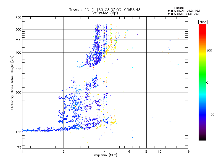
Task: Click the green band of the colorbar near 0
Action: pos(202,82)
